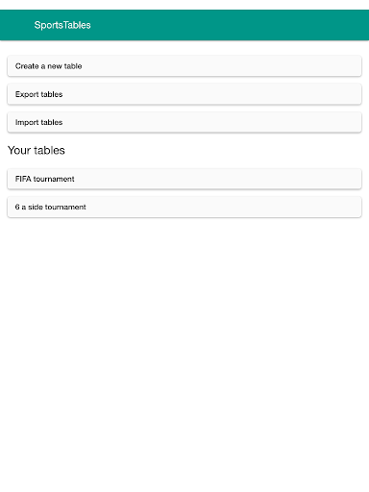Screen dimensions: 369x492
Task: Select the Import tables button
Action: click(184, 122)
